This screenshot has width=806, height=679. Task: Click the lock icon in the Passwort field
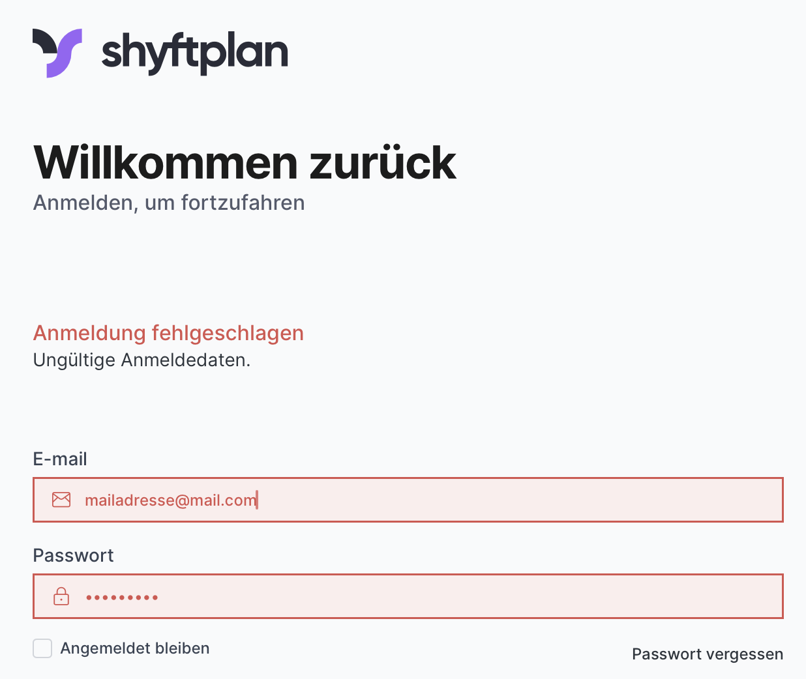click(61, 596)
